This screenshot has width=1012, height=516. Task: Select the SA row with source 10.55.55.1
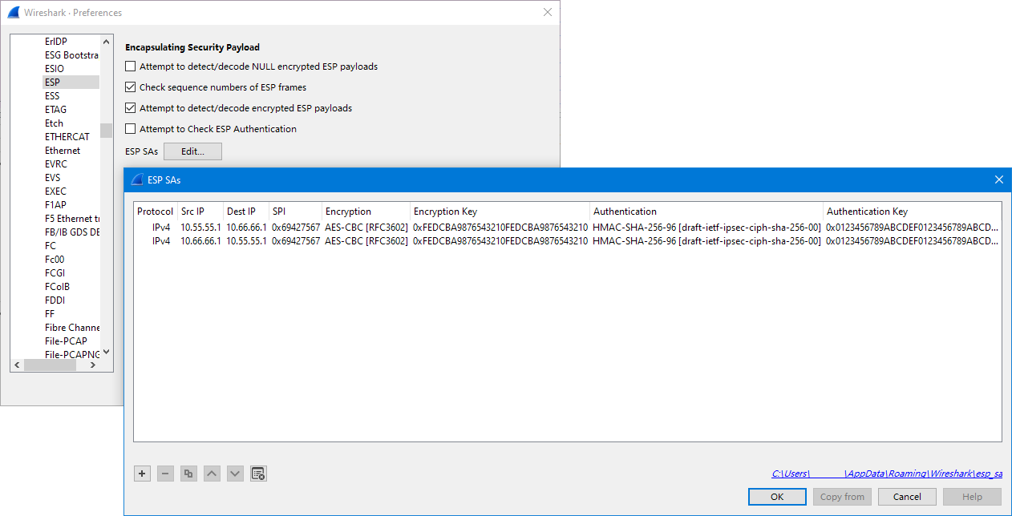[x=568, y=228]
